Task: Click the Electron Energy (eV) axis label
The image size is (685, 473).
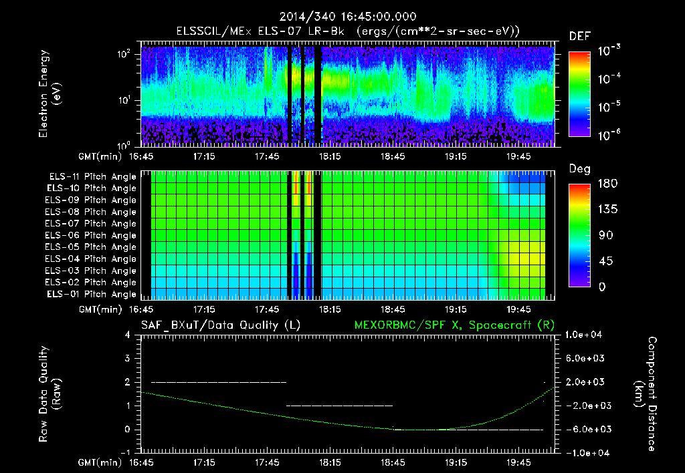Action: pyautogui.click(x=50, y=94)
